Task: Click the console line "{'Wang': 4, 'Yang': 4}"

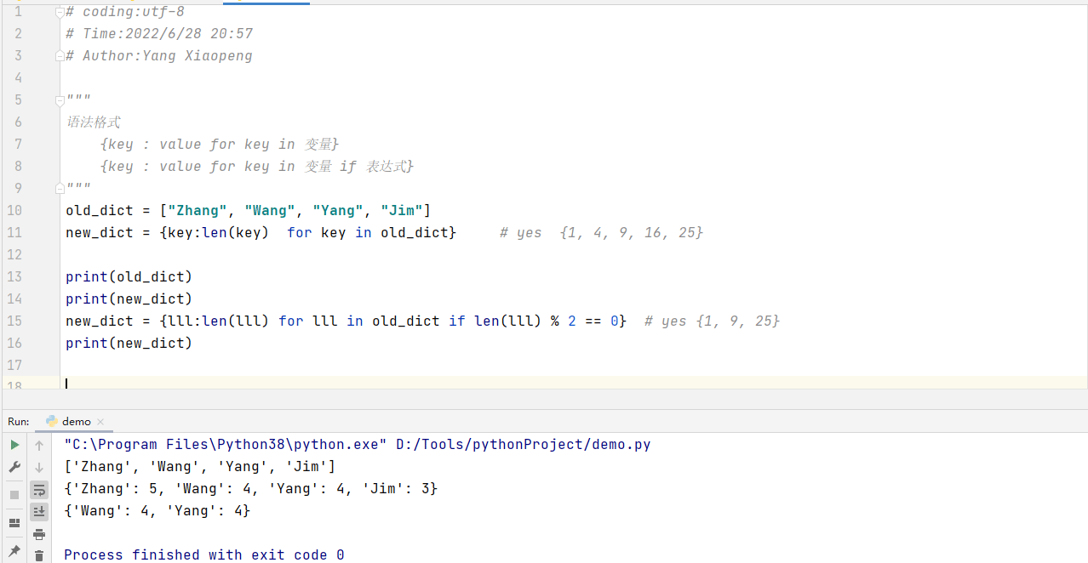Action: [x=157, y=510]
